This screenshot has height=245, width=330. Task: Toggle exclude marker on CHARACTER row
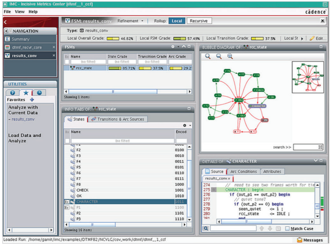click(x=67, y=201)
